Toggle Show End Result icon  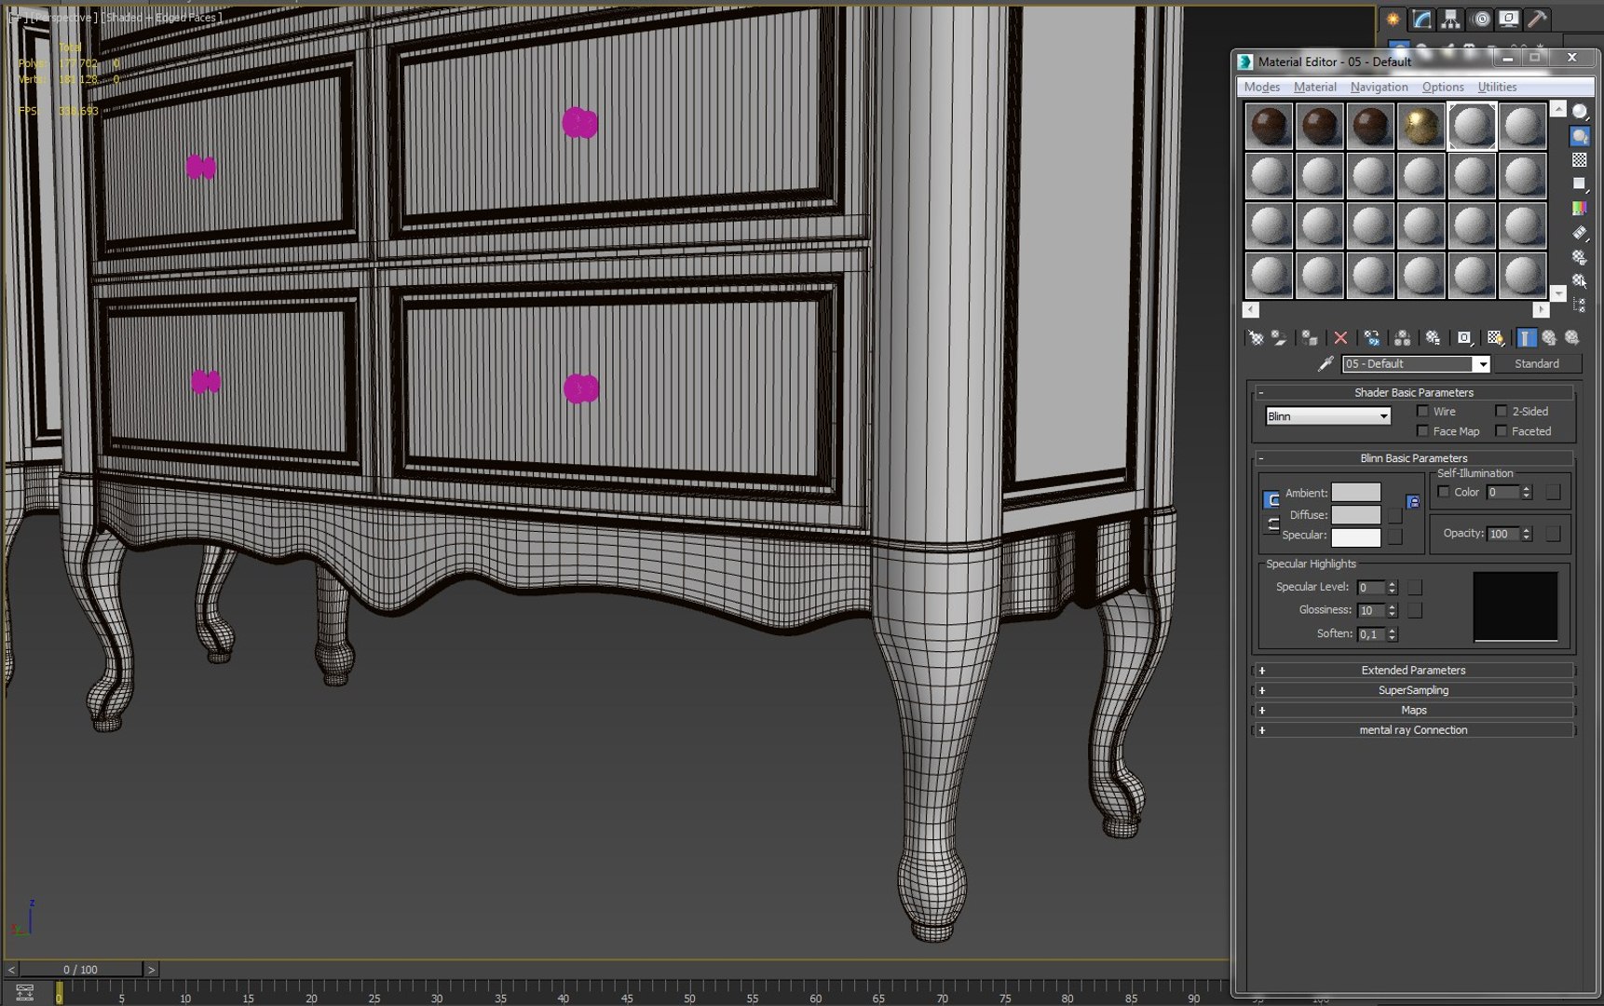[1526, 338]
